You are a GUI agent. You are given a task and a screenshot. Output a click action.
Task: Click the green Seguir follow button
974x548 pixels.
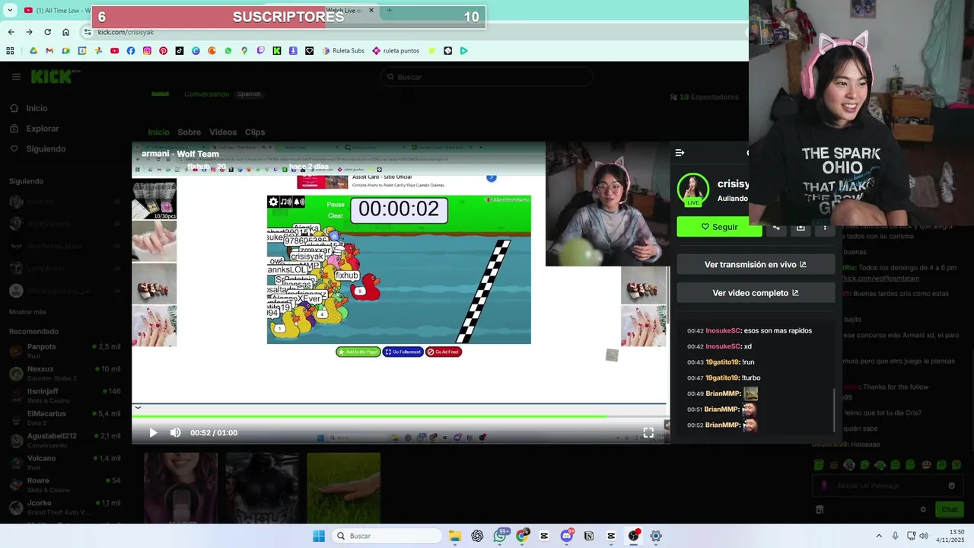[719, 227]
